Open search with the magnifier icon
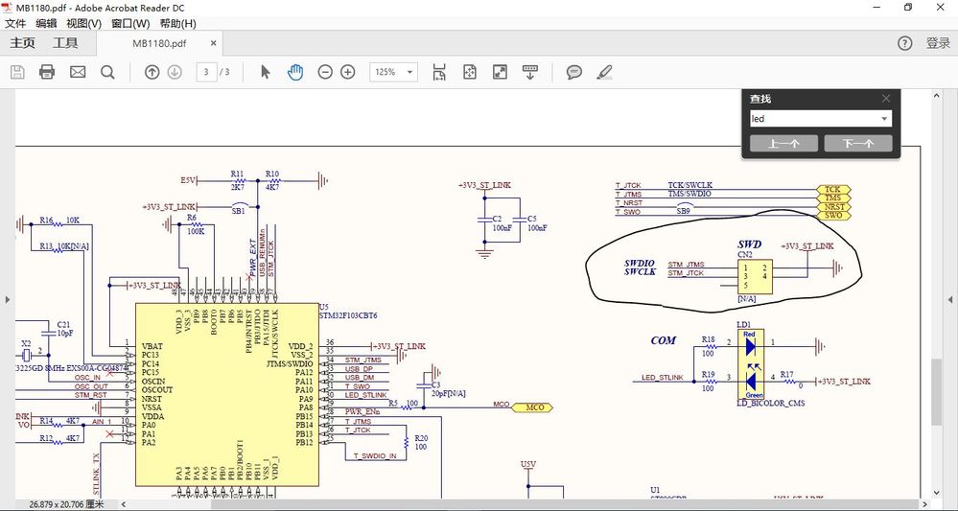Screen dimensions: 958x511 [107, 72]
